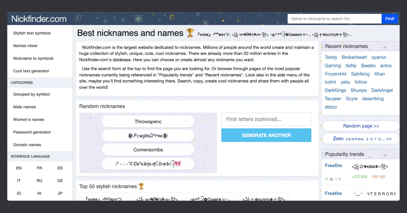Open recent nickname Teddy
The height and width of the screenshot is (213, 407).
331,57
